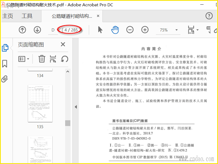Go to next page with down arrow

pyautogui.click(x=37, y=30)
